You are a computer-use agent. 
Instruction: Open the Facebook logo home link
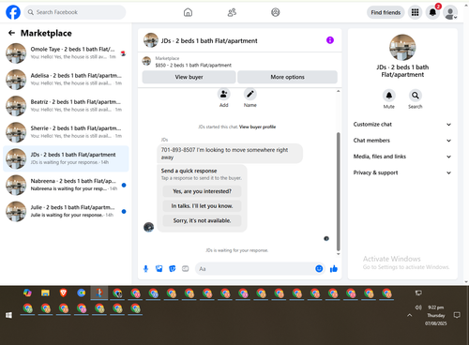coord(13,12)
